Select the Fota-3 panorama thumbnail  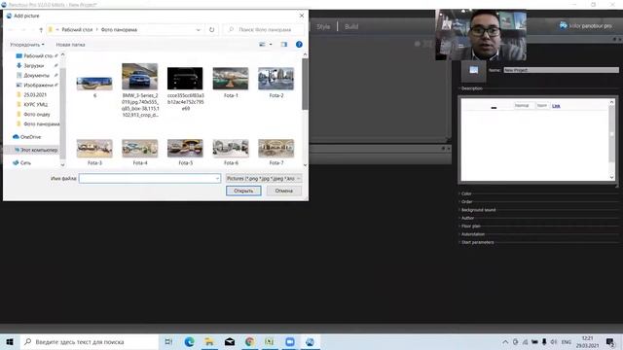click(x=94, y=149)
